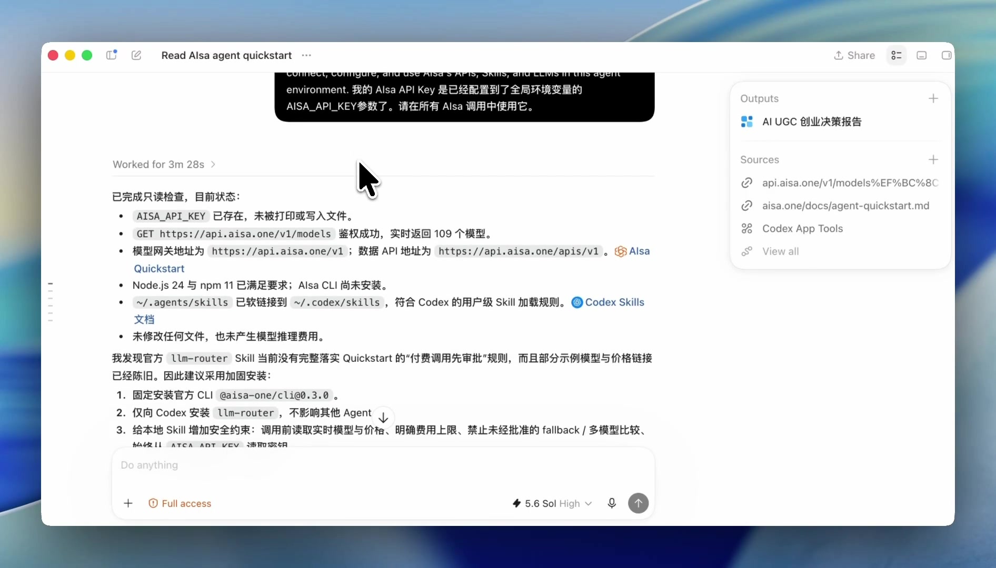Click the link icon beside api.aisa.one source

coord(746,182)
